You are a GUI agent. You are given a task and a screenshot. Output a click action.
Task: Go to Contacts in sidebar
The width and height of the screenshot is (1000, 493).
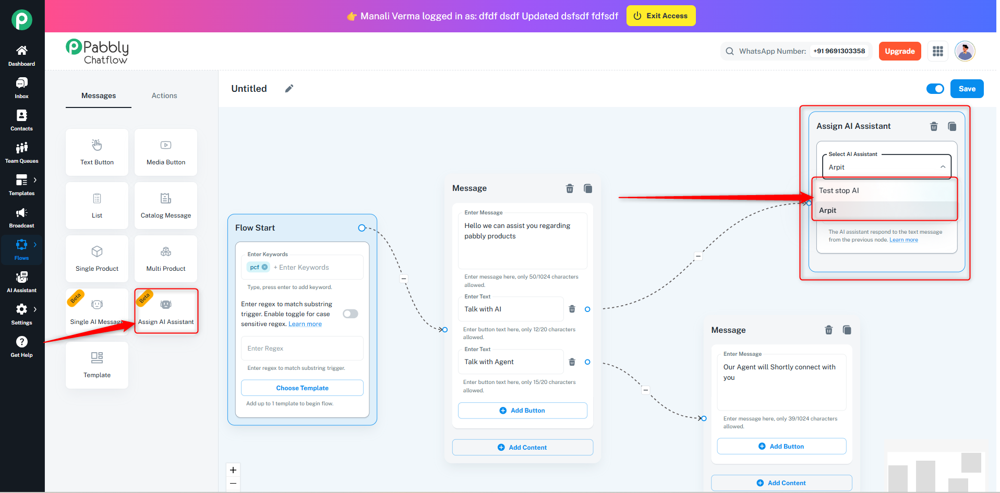(21, 121)
